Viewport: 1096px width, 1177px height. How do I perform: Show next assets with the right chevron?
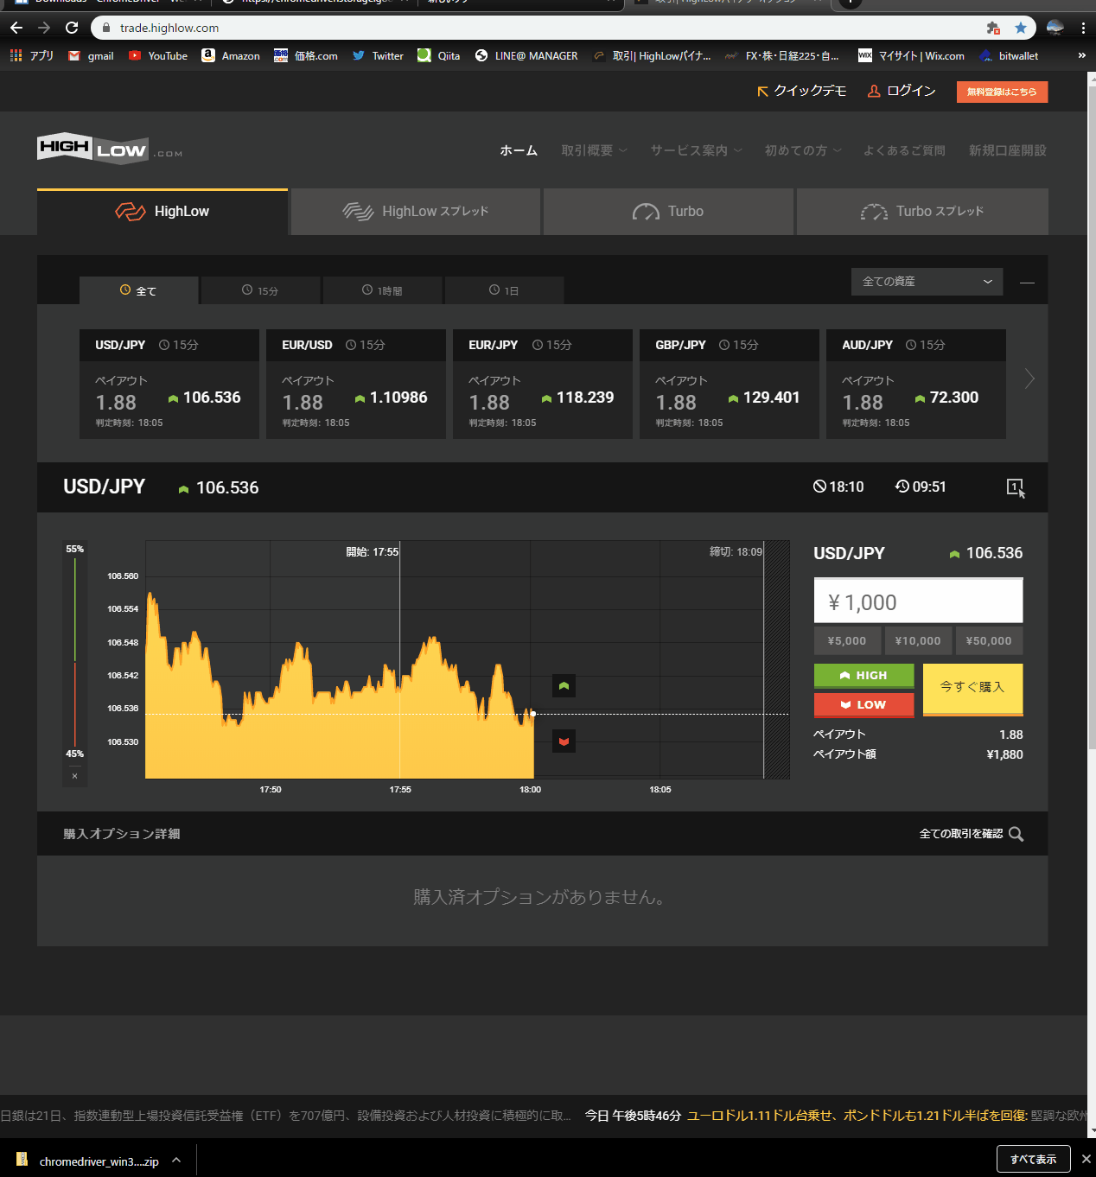(1029, 379)
